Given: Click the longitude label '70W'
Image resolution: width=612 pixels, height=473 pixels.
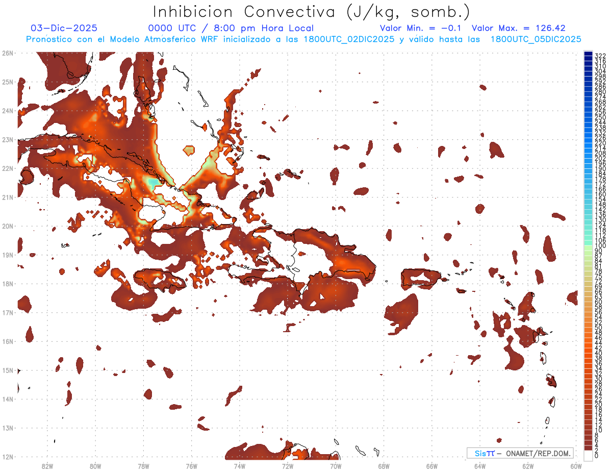Looking at the screenshot, I should [336, 466].
